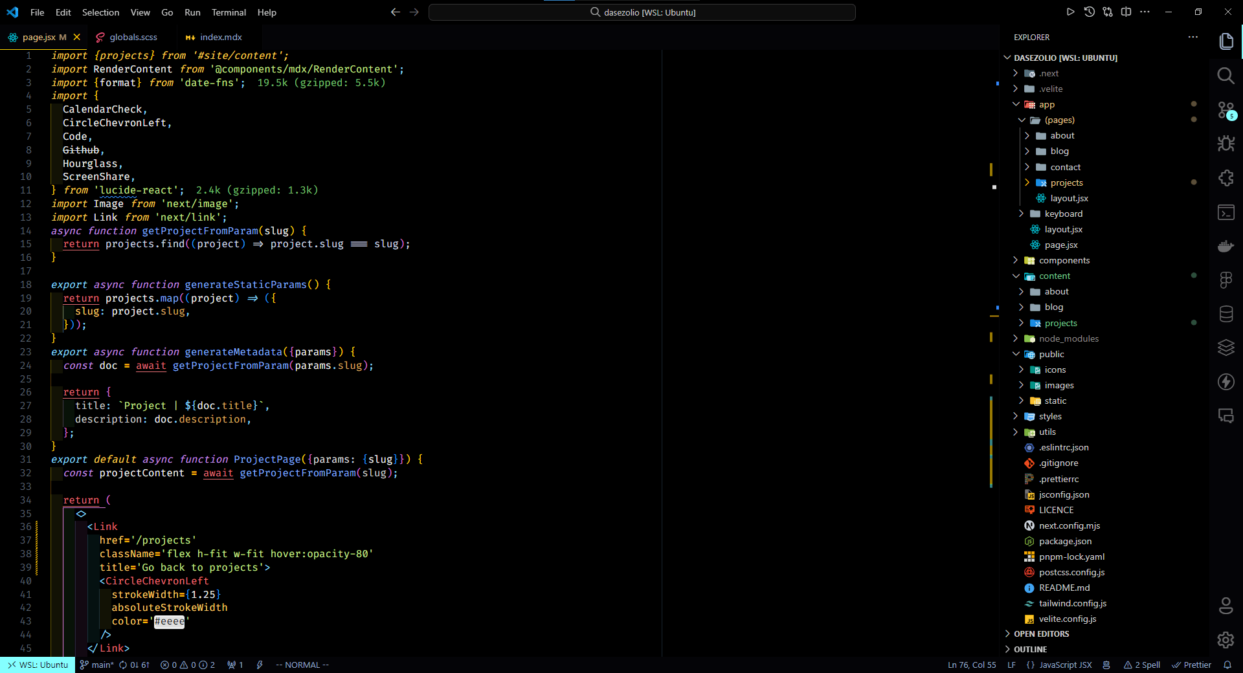Click the 2 Spell checker status item
The image size is (1243, 673).
coord(1142,665)
